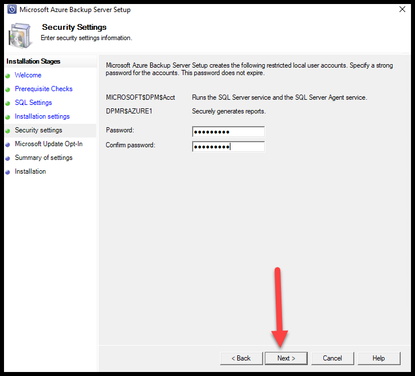This screenshot has height=376, width=415.
Task: Close the setup window with the X
Action: click(x=402, y=9)
